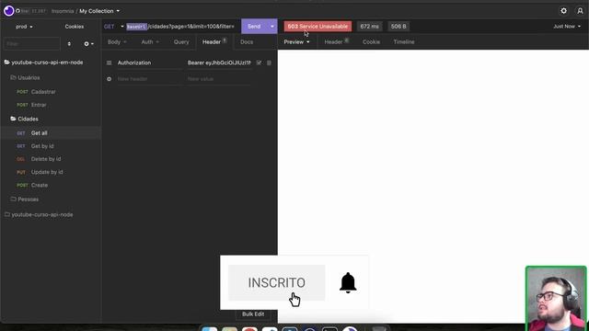Click the webcam video thumbnail
The image size is (589, 331).
(556, 298)
